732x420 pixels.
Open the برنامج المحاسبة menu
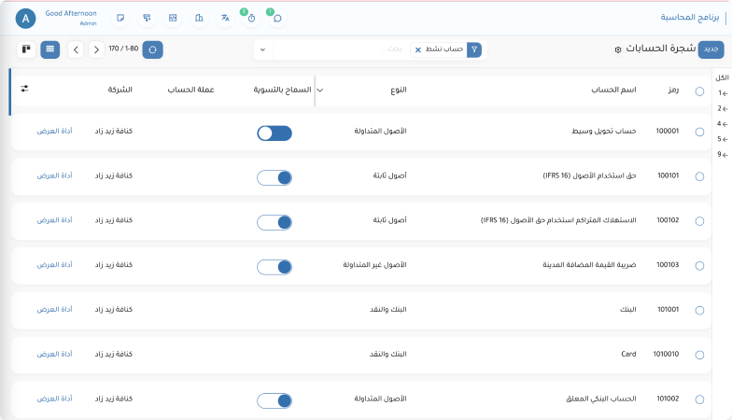689,18
